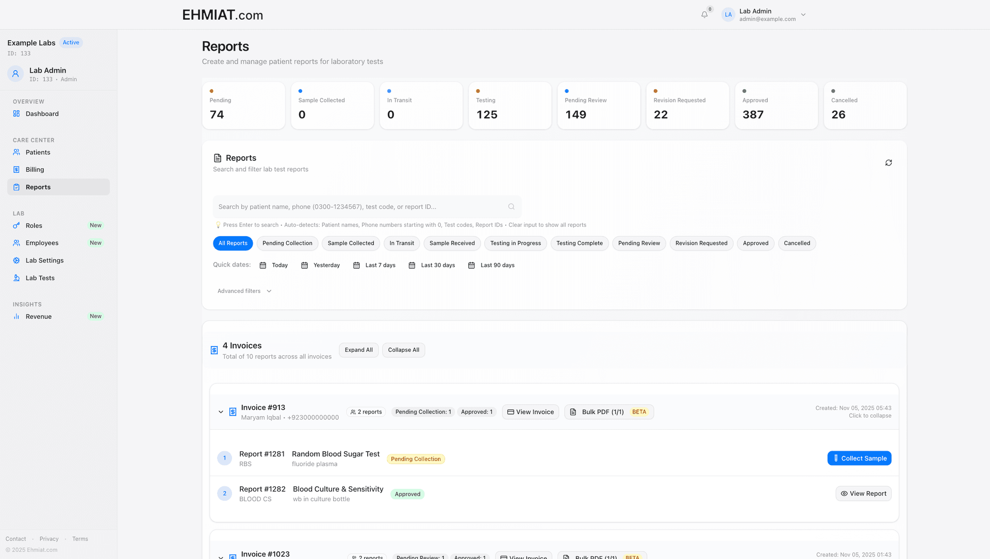Click the Billing sidebar icon

16,170
